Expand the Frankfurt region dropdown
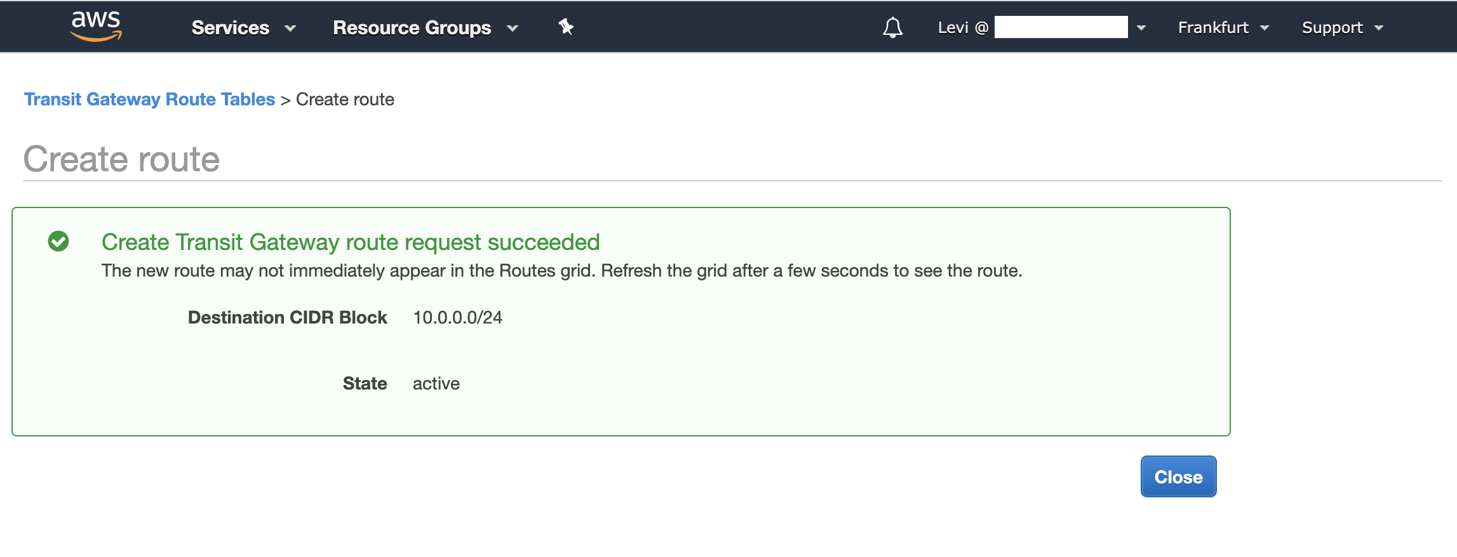The height and width of the screenshot is (557, 1457). (x=1214, y=27)
